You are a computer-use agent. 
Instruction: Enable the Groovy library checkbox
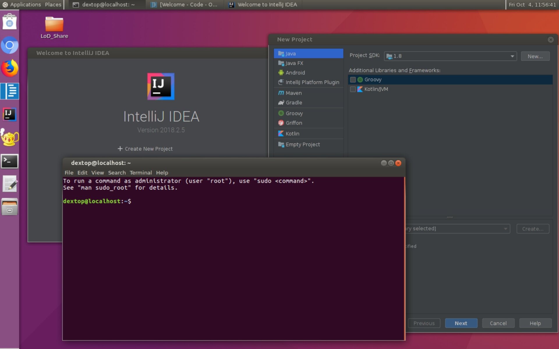[x=353, y=79]
